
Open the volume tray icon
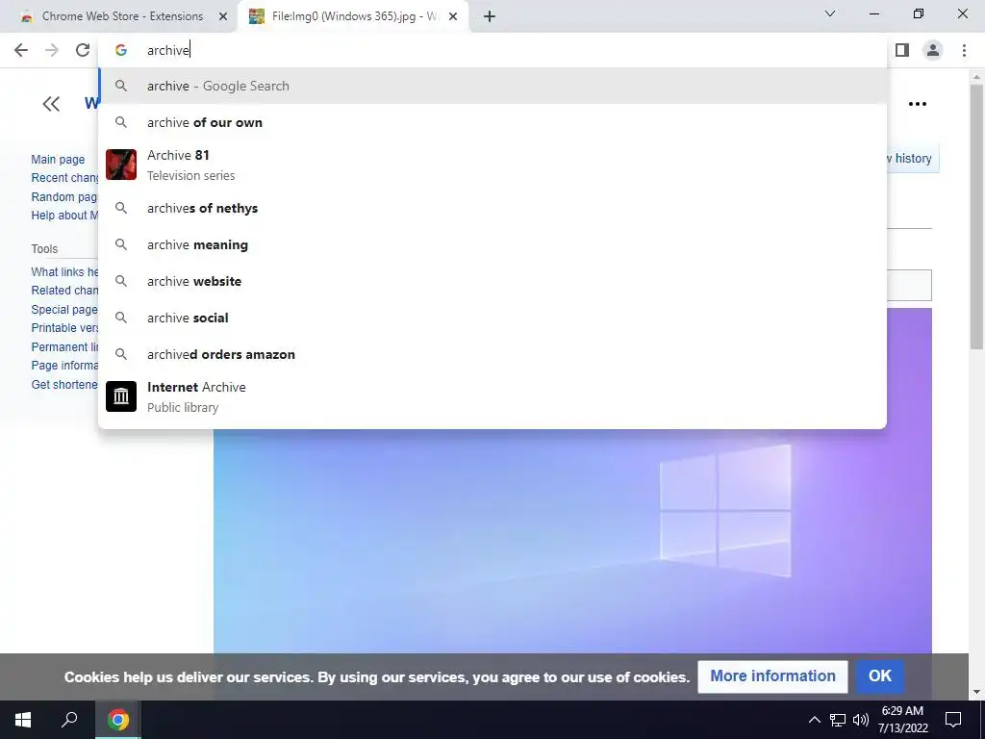pos(861,720)
